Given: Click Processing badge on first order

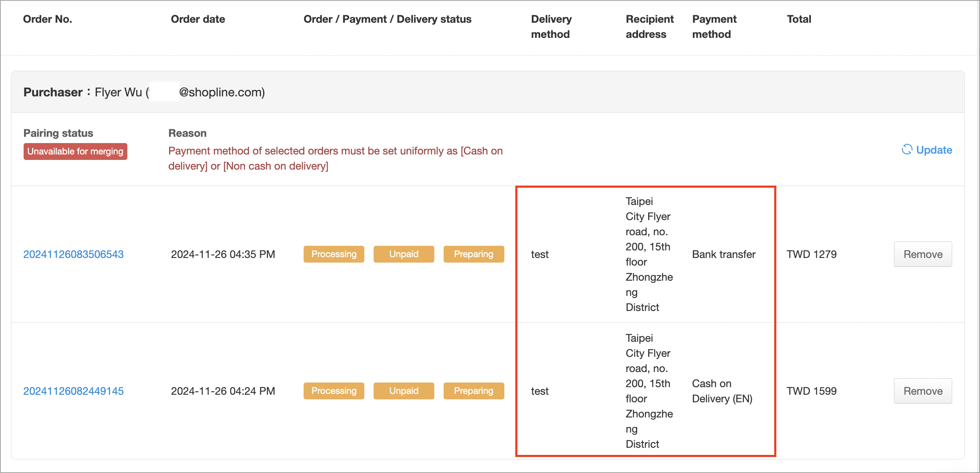Looking at the screenshot, I should (x=334, y=254).
